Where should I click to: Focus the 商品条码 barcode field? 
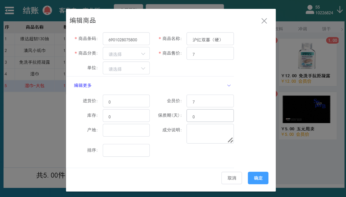tap(126, 39)
